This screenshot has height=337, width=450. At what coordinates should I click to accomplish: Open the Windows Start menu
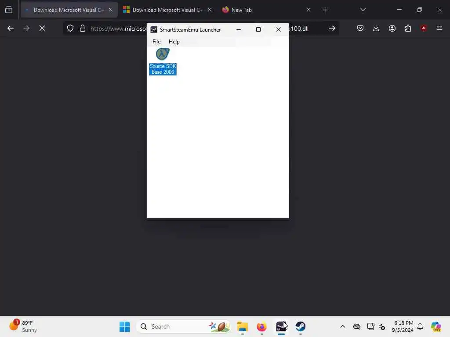pos(124,326)
